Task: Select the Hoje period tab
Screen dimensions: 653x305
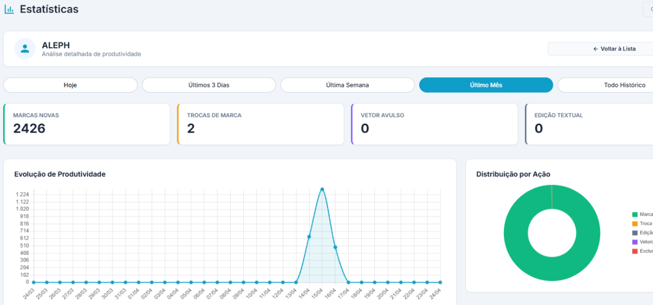Action: (x=71, y=85)
